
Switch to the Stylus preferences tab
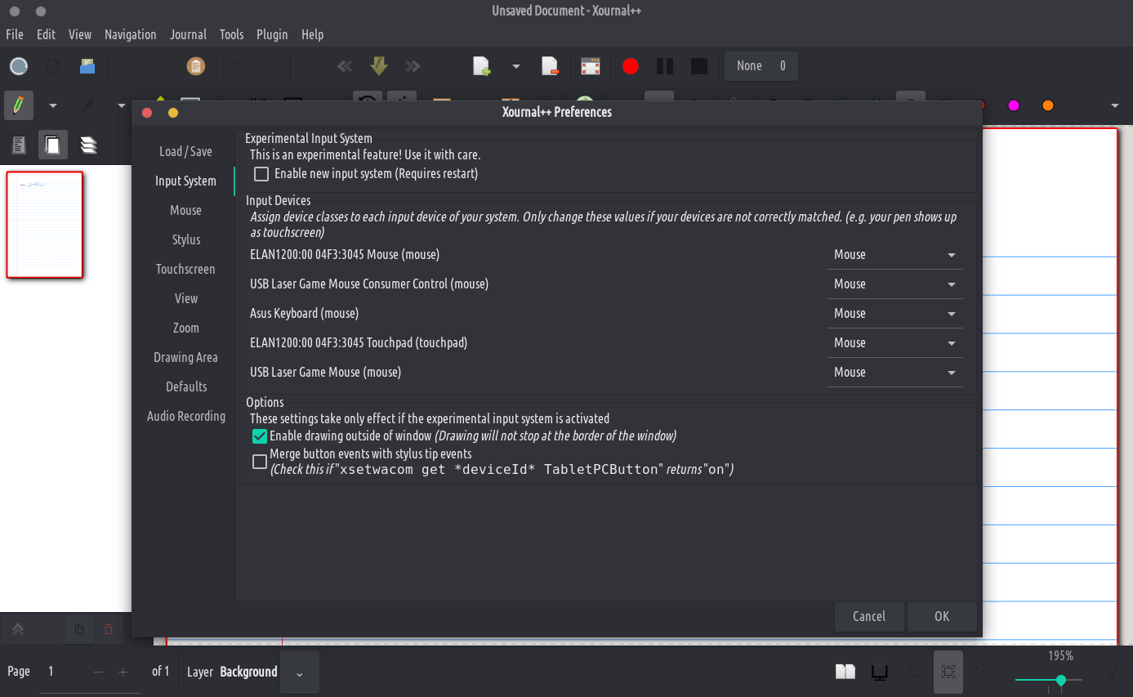click(x=186, y=240)
